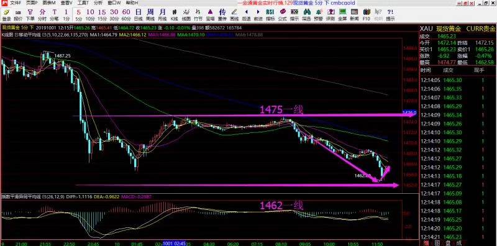Click the 时间 column header
This screenshot has height=246, width=497.
click(426, 70)
